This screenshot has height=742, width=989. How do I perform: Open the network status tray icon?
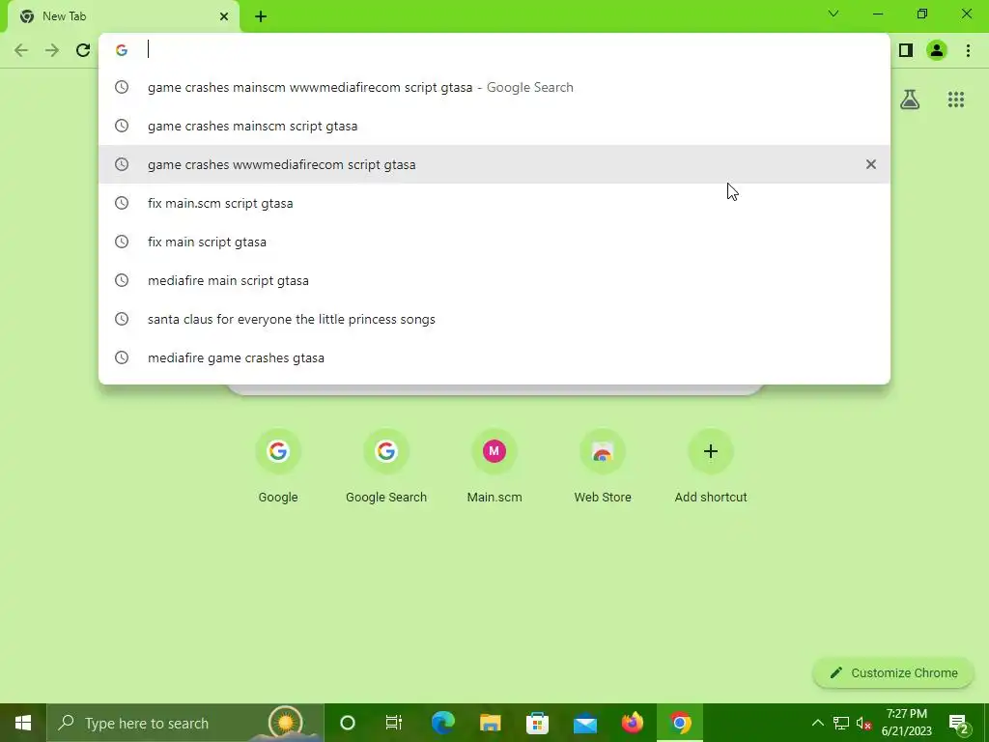tap(841, 723)
